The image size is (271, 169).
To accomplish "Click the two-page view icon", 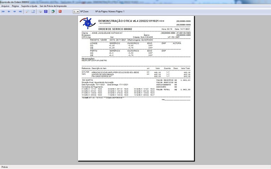I will tap(33, 11).
